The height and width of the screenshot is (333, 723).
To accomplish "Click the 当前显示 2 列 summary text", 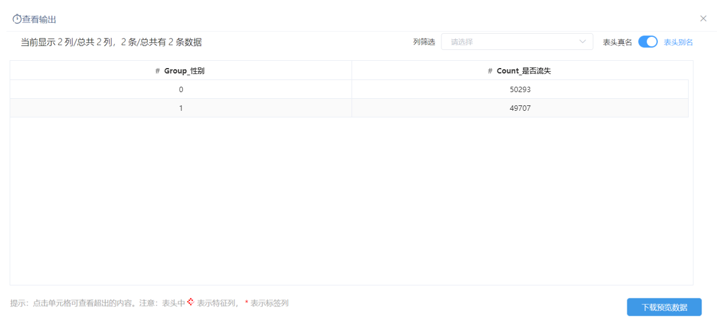I will tap(111, 42).
